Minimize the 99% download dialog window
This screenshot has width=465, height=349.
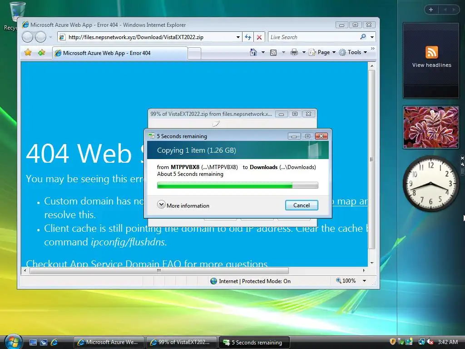[282, 114]
